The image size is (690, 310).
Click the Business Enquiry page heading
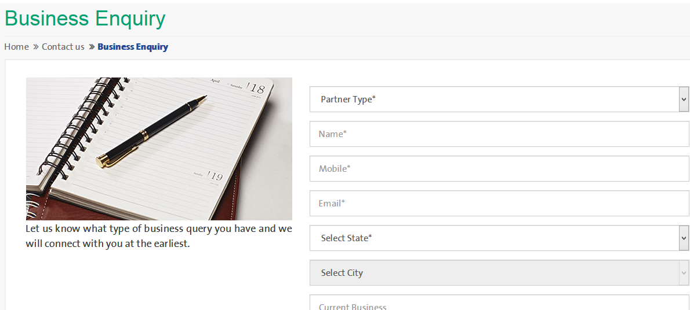tap(85, 19)
